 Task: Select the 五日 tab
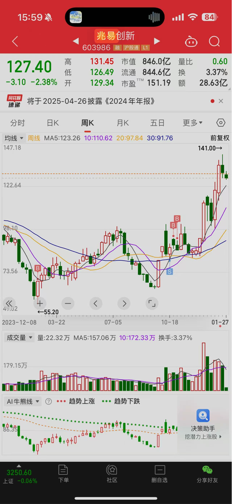(157, 123)
